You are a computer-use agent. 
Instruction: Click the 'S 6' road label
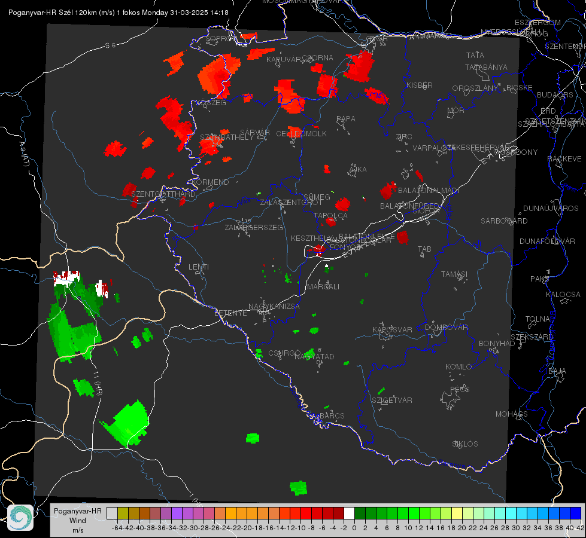tap(110, 45)
